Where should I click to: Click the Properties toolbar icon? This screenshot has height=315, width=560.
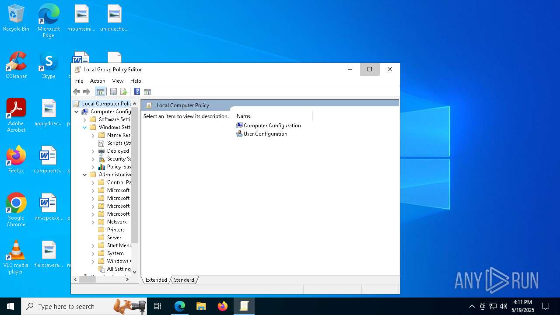click(113, 92)
